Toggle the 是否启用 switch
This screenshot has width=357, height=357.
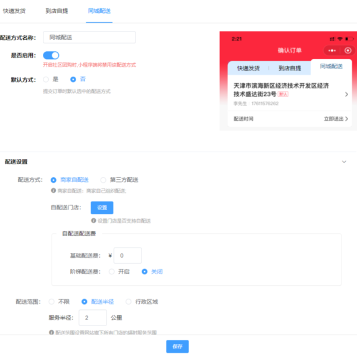click(51, 55)
